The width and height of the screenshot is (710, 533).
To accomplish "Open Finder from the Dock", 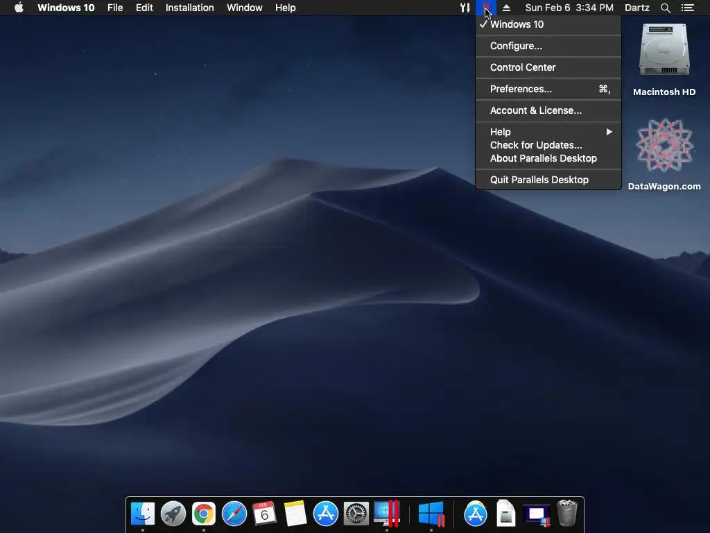I will pos(143,514).
